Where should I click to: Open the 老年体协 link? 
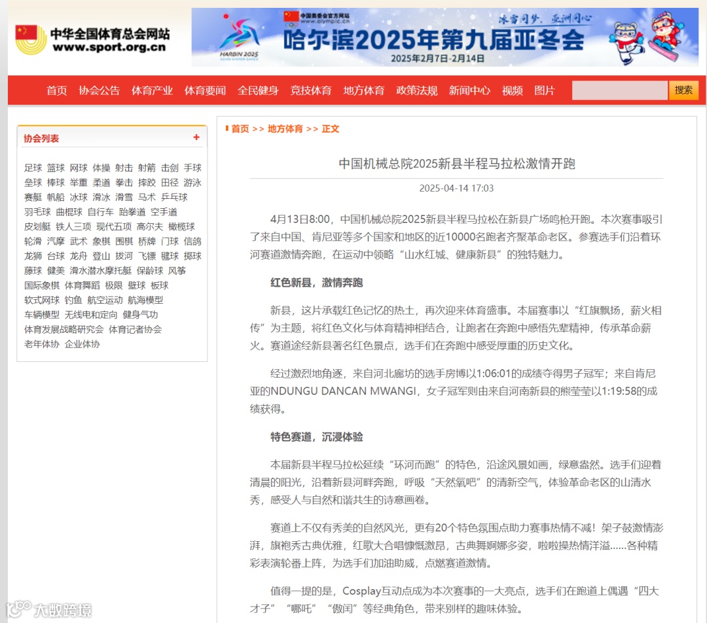coord(42,344)
